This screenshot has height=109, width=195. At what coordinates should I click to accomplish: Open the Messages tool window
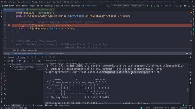(38, 105)
